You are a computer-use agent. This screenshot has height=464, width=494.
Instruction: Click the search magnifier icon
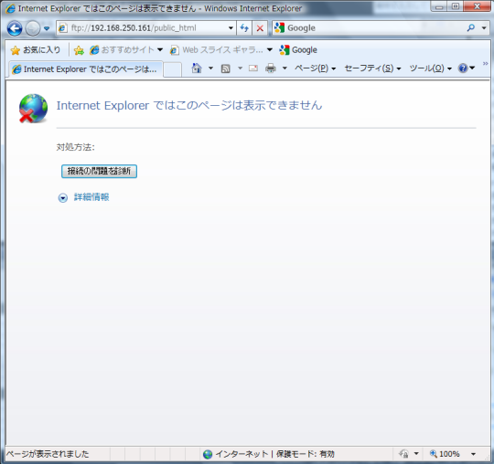point(471,28)
